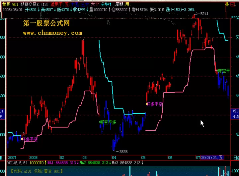239x176 pixels.
Task: Click the date '2008/08/01' in the info bar
Action: tap(12, 10)
